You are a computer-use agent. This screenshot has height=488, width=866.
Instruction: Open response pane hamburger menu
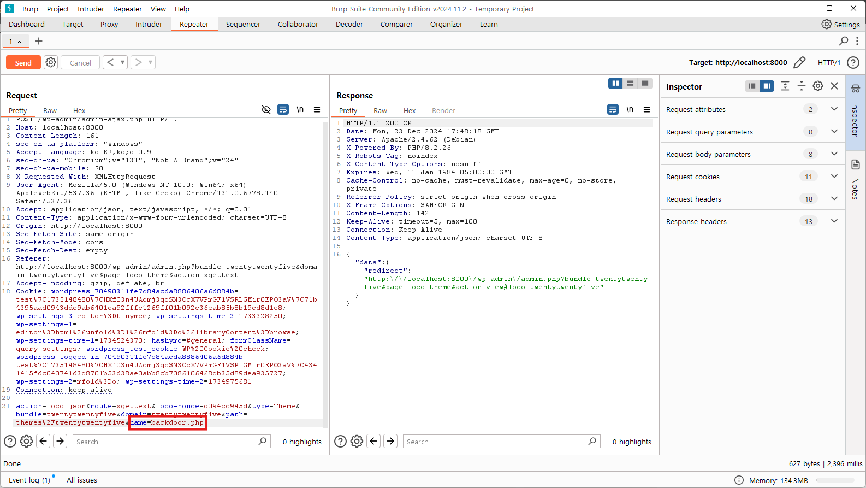(x=646, y=109)
